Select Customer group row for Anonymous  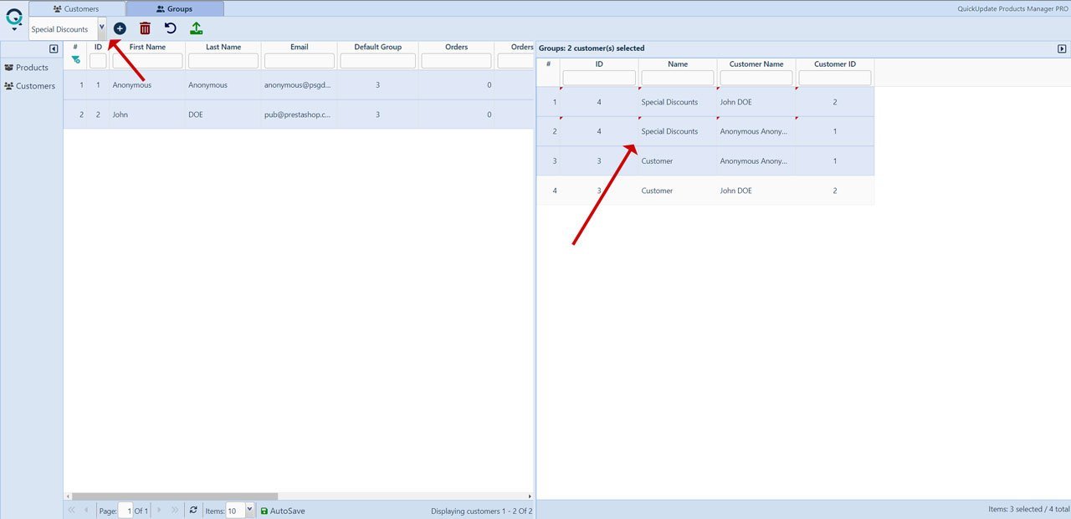[x=705, y=160]
